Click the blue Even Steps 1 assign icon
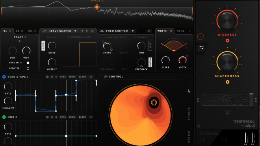The height and width of the screenshot is (146, 260). point(4,77)
